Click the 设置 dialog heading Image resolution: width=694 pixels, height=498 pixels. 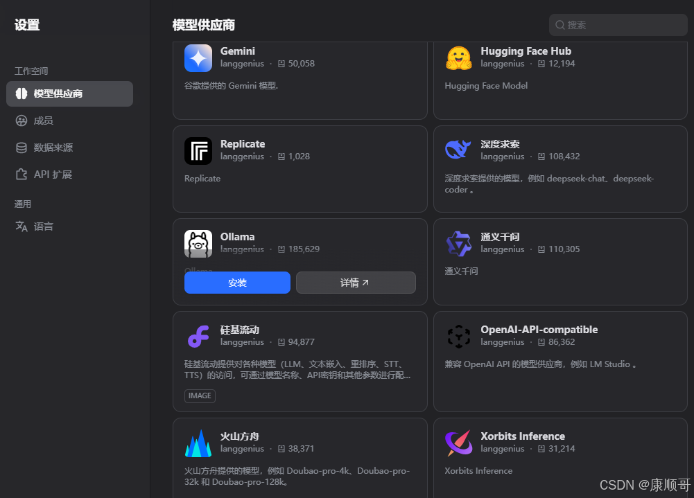[x=27, y=25]
